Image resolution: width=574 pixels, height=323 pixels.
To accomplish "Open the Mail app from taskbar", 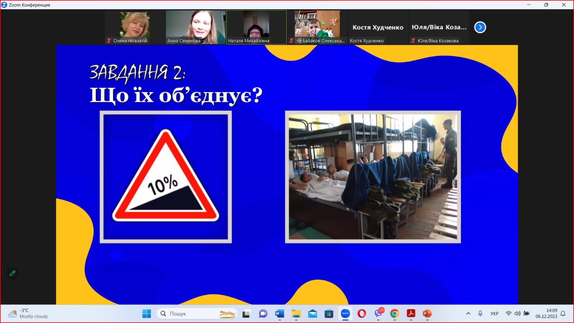I will (x=312, y=314).
